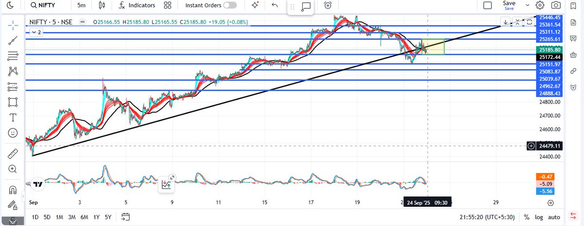Select the crosshair cursor tool
This screenshot has width=584, height=226.
pyautogui.click(x=13, y=25)
